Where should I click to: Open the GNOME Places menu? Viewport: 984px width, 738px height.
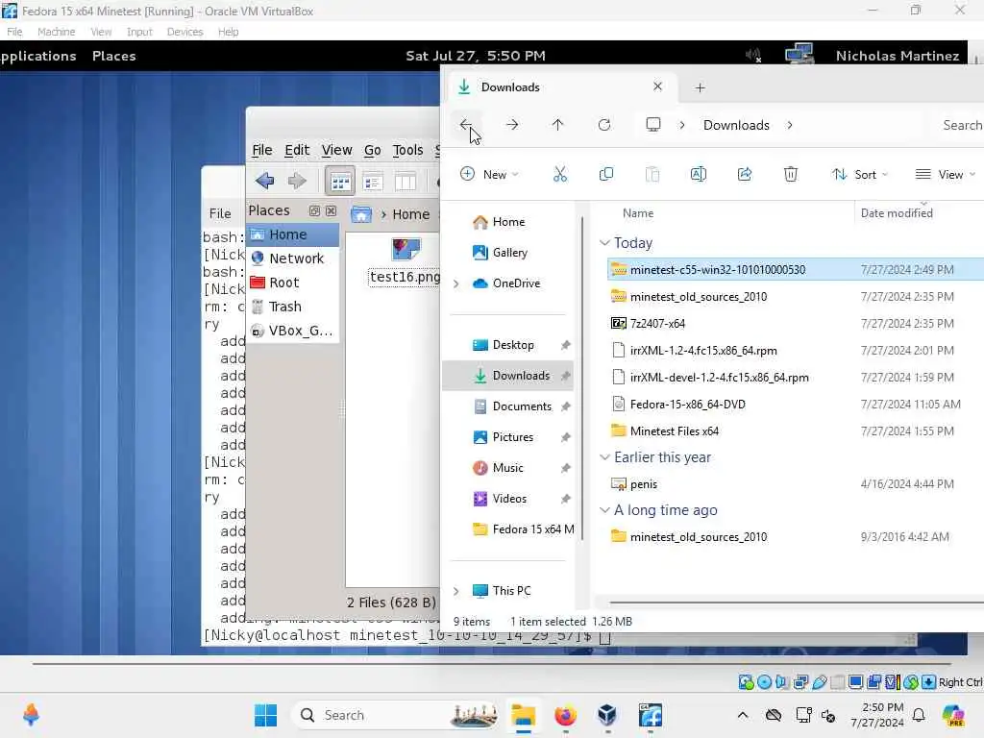tap(113, 56)
